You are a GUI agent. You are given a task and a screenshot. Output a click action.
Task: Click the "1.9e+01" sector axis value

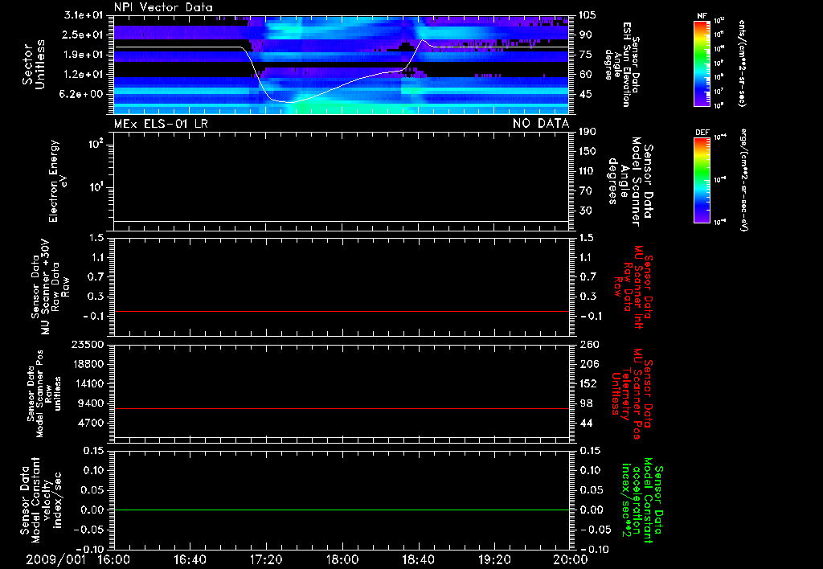click(x=84, y=55)
